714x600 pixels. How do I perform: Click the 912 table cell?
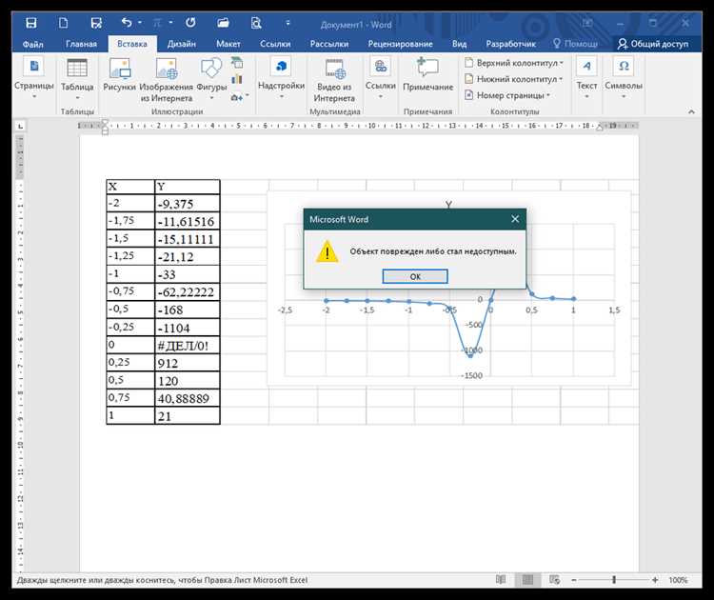(x=188, y=363)
